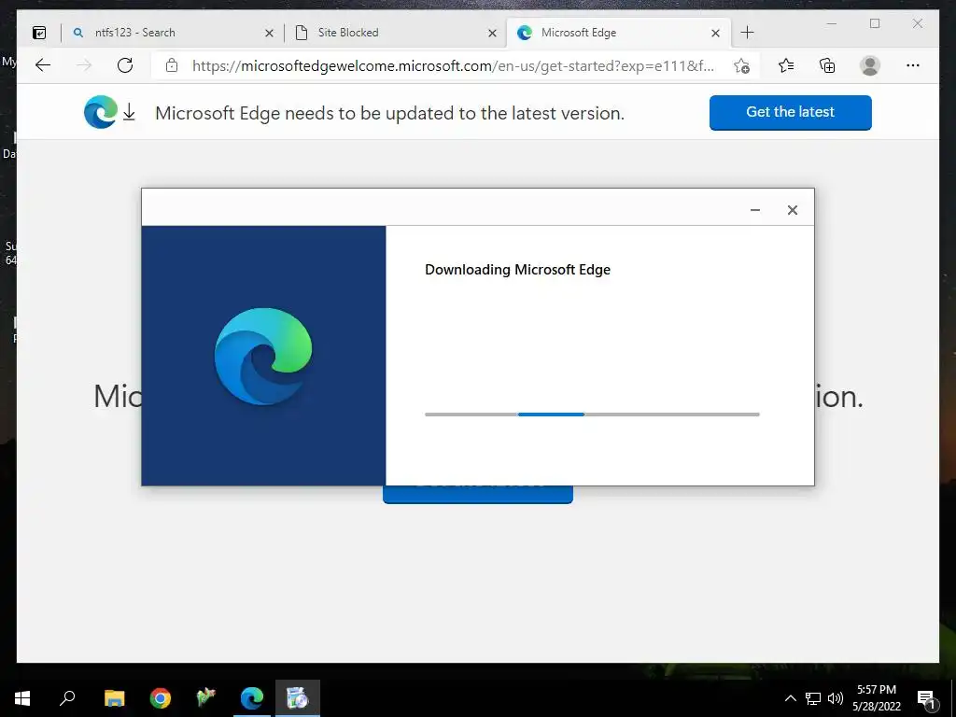The height and width of the screenshot is (717, 956).
Task: Minimize the Downloading Microsoft Edge dialog
Action: click(x=754, y=210)
